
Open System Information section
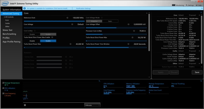click(11, 10)
